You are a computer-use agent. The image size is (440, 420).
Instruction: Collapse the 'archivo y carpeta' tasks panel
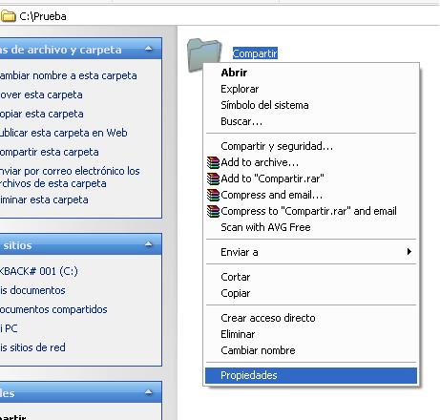[x=149, y=49]
